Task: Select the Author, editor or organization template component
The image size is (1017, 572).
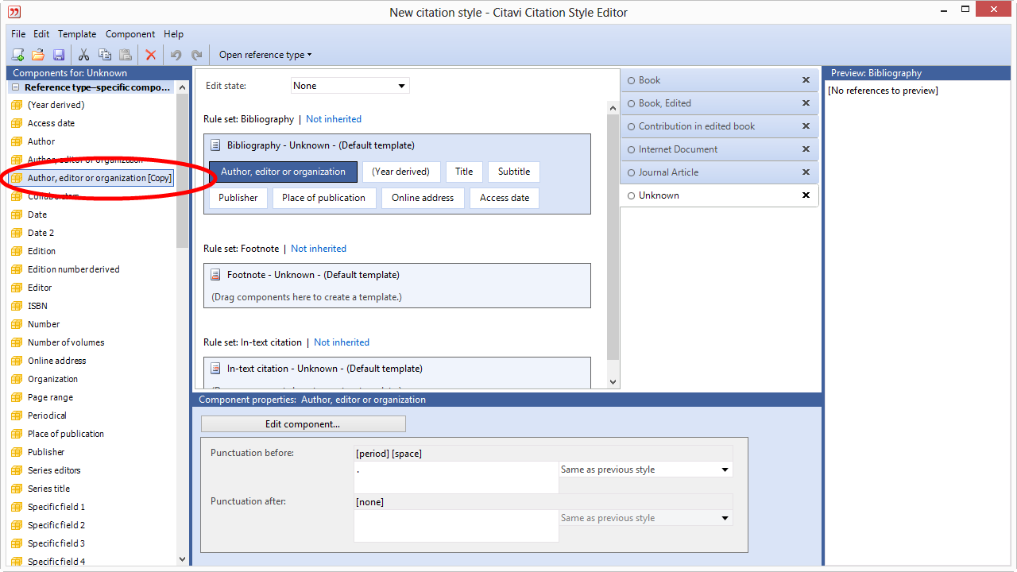Action: pos(283,172)
